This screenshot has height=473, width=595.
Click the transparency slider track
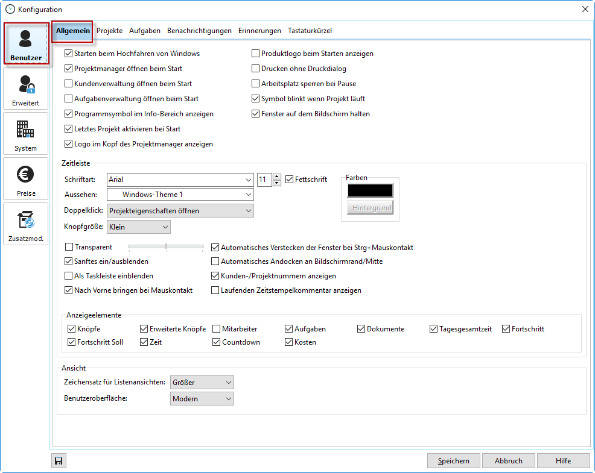(166, 246)
